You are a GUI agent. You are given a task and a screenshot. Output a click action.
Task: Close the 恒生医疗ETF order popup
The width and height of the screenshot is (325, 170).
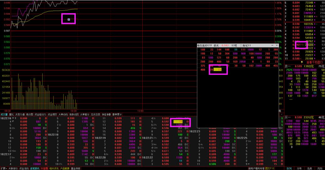coord(277,46)
